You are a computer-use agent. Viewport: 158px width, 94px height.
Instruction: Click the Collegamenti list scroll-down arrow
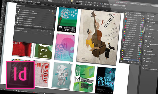pyautogui.click(x=54, y=29)
